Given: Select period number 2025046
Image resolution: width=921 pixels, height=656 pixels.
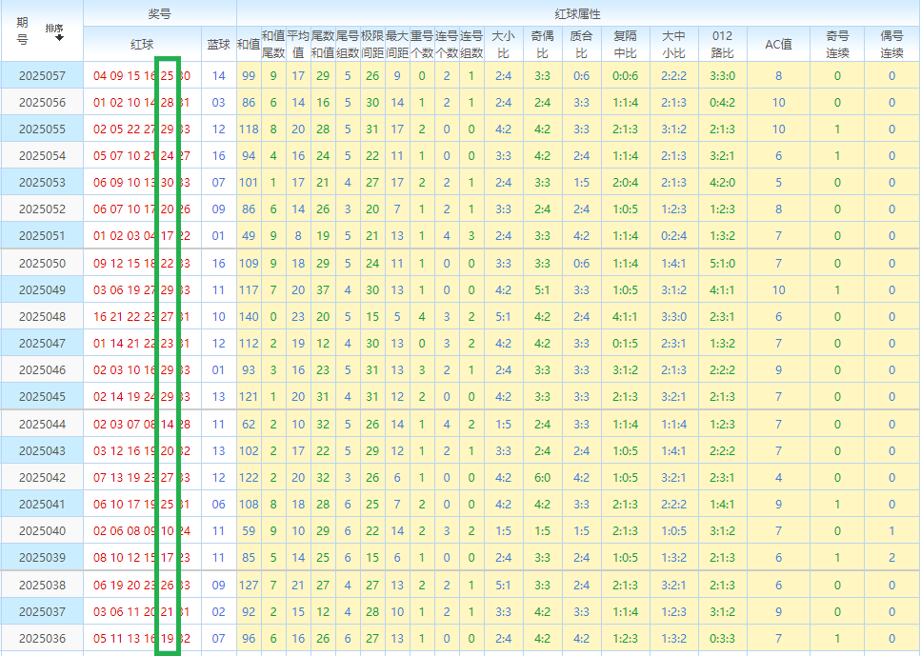Looking at the screenshot, I should pos(42,370).
